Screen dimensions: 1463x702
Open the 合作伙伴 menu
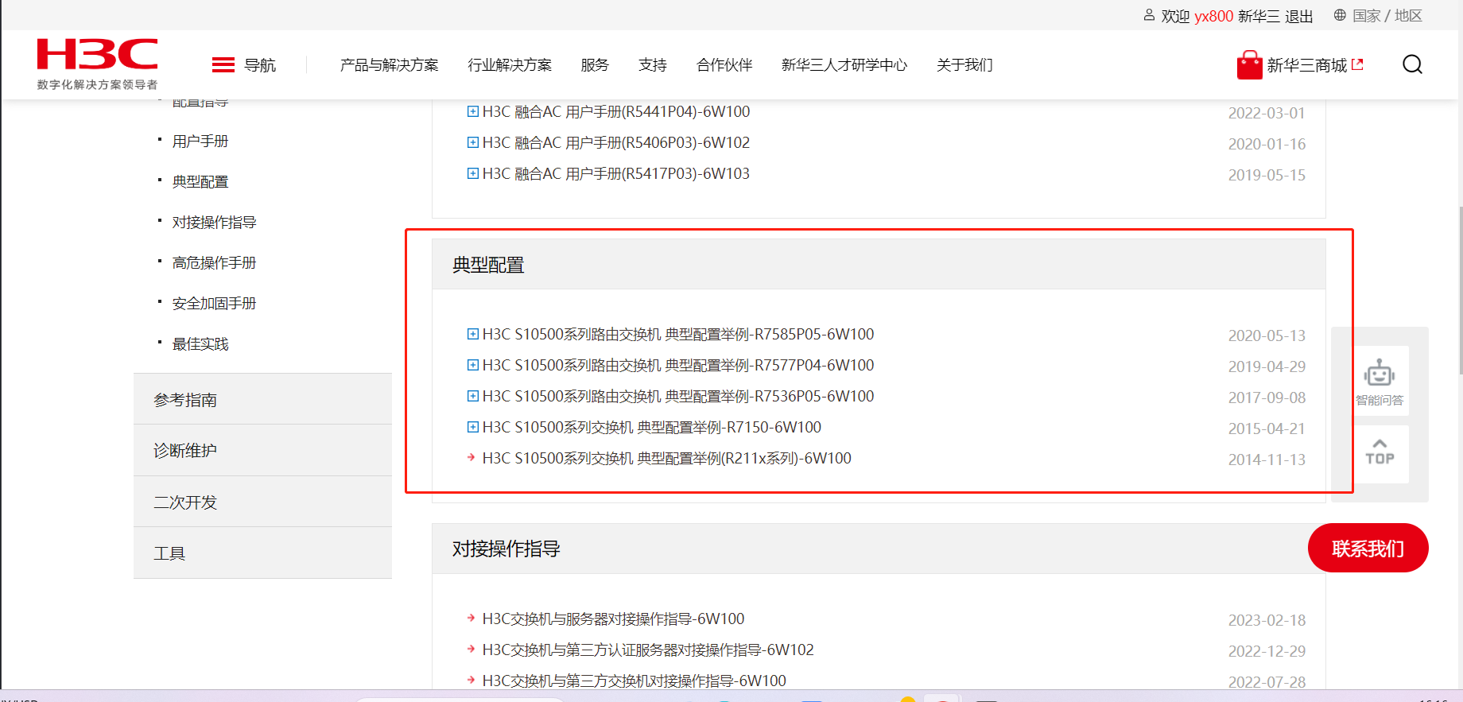click(x=724, y=65)
